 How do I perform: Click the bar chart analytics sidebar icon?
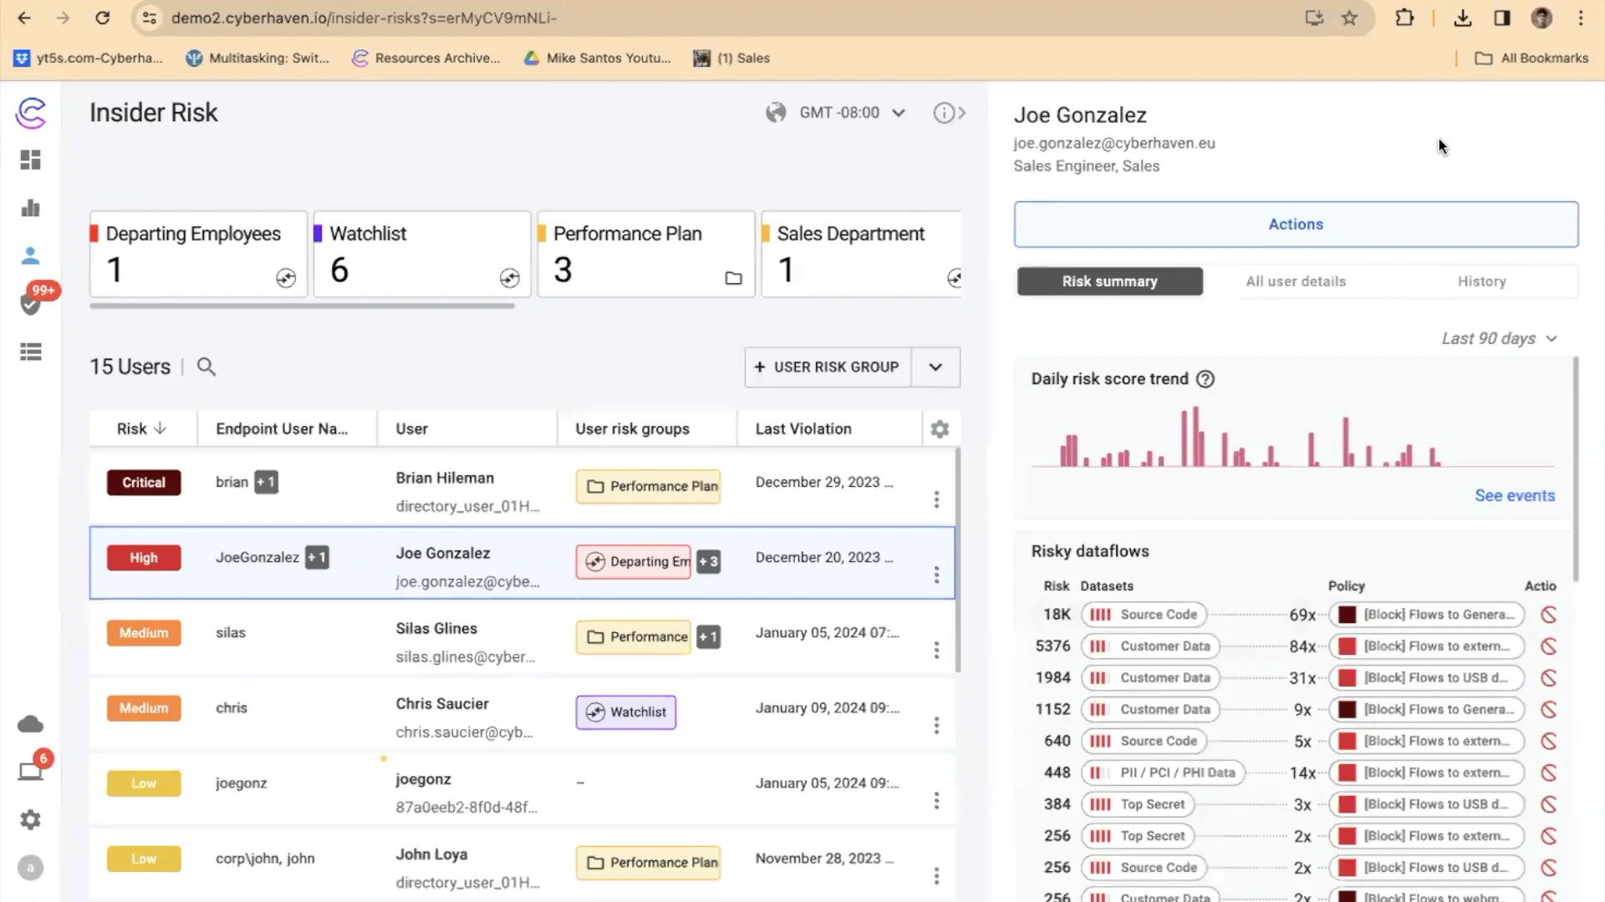coord(31,208)
